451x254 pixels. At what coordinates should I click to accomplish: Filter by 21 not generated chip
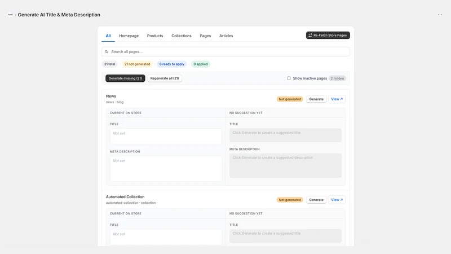137,64
